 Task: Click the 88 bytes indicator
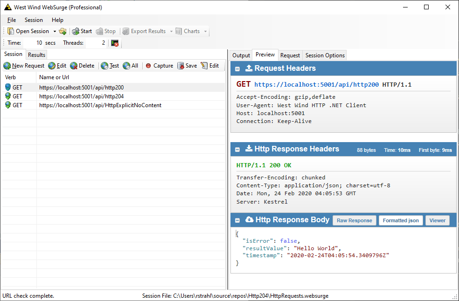tap(366, 150)
